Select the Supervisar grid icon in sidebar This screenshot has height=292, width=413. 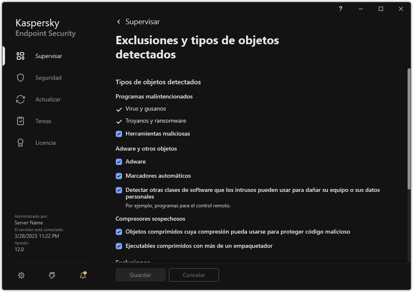tap(20, 55)
